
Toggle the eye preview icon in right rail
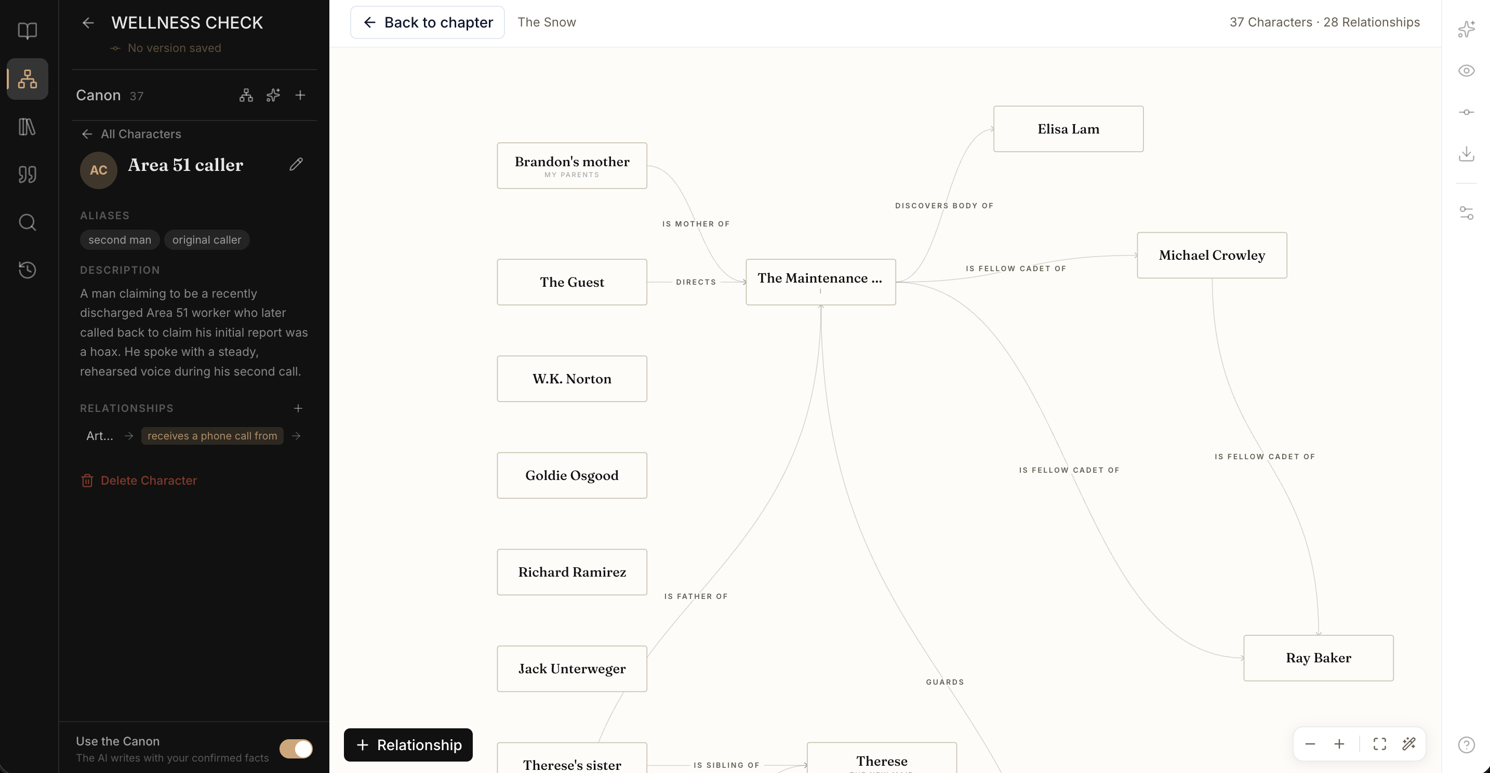pos(1466,71)
